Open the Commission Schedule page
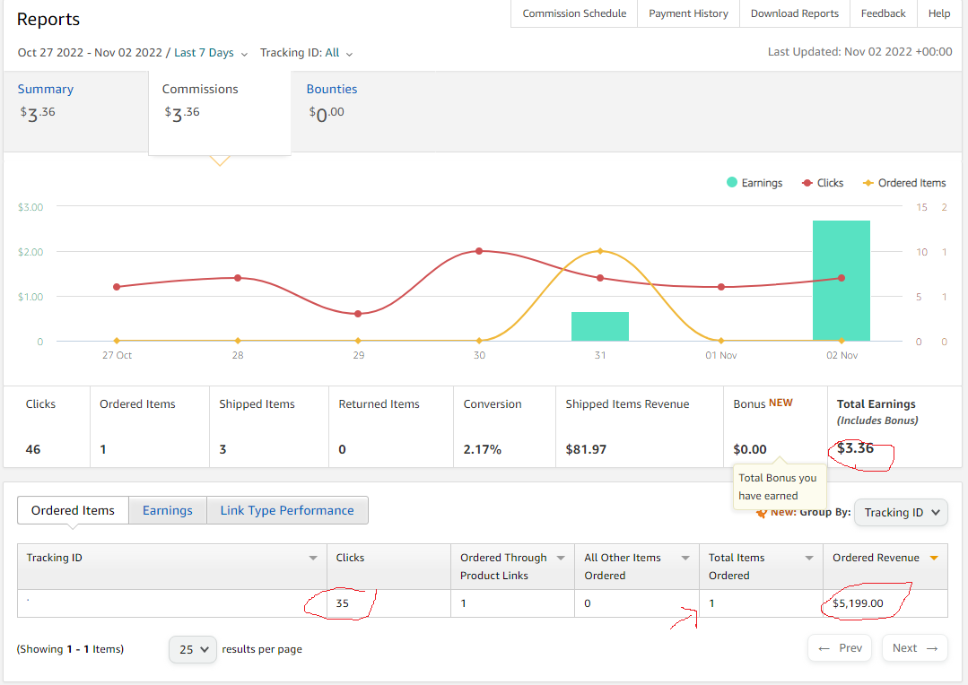Viewport: 968px width, 685px height. pos(574,13)
